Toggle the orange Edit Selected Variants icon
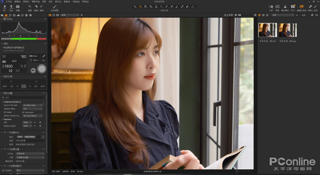The image size is (320, 175). (301, 7)
